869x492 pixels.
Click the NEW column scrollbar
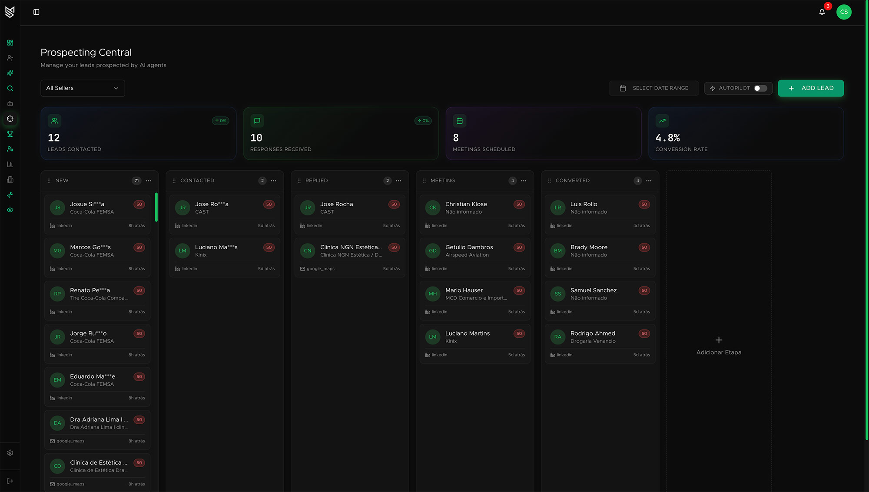(156, 207)
